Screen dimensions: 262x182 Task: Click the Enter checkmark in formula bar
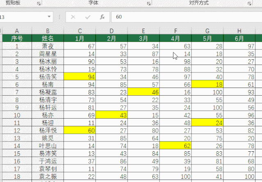[x=87, y=17]
